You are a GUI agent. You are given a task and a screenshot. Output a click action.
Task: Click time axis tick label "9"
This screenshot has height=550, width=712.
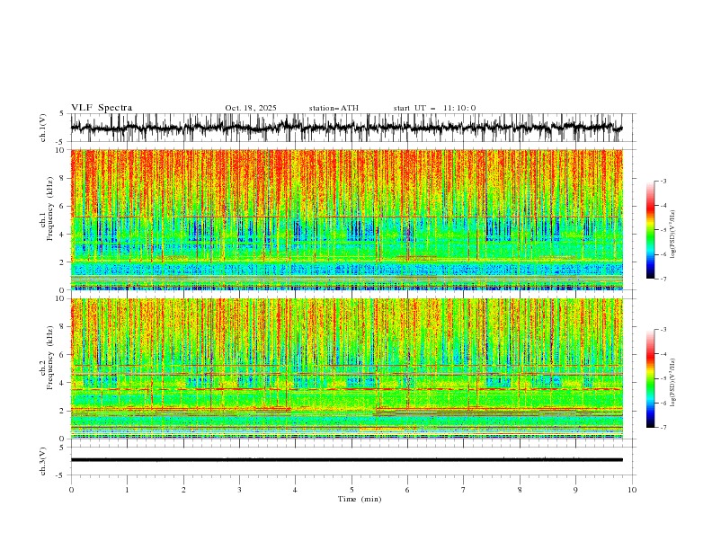point(575,490)
